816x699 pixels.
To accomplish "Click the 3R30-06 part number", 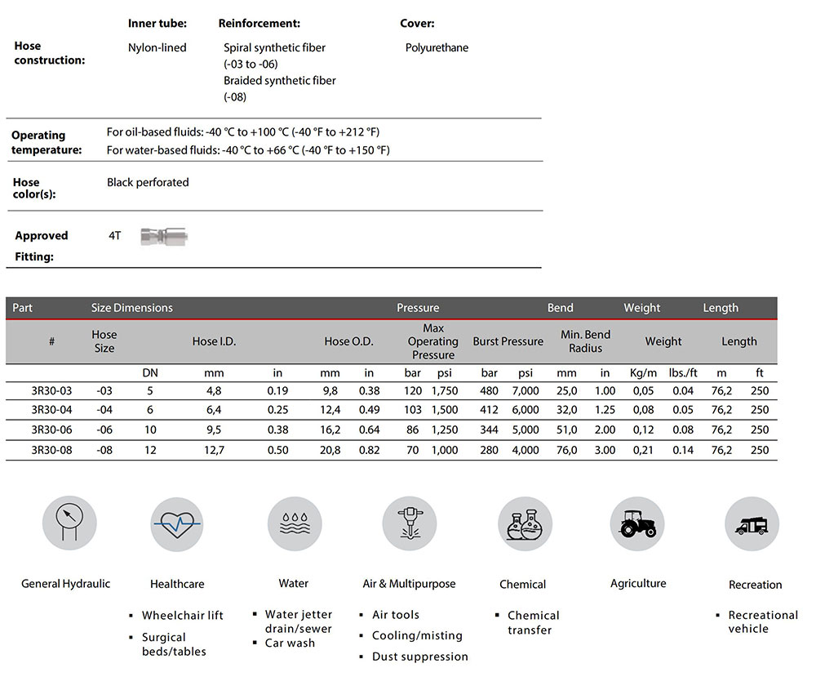I will click(51, 430).
